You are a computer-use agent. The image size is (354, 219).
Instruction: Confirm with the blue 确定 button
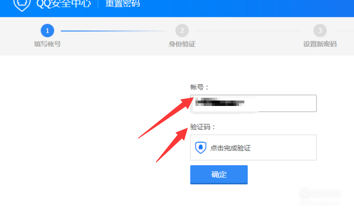(219, 174)
